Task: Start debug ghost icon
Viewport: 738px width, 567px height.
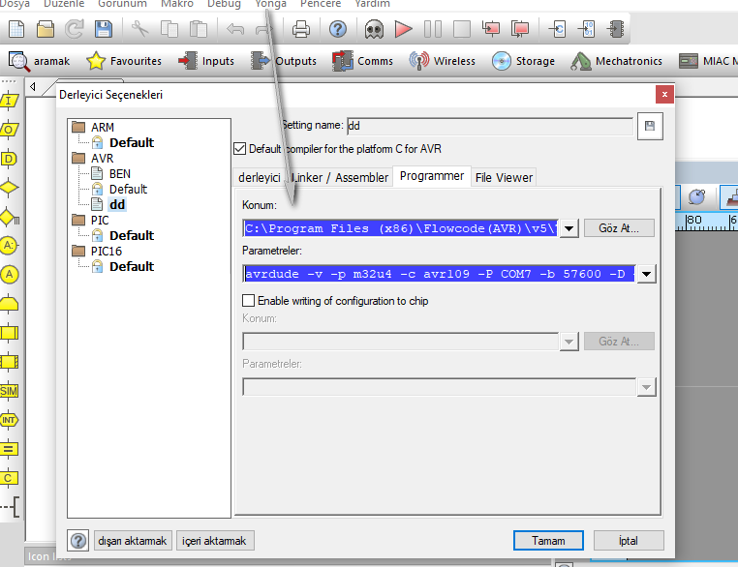Action: (x=374, y=29)
